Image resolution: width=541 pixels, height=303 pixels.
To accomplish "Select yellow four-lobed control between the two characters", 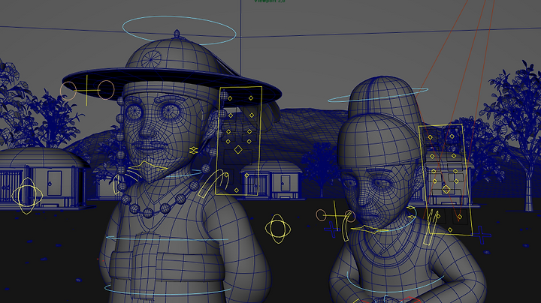I will tap(278, 229).
